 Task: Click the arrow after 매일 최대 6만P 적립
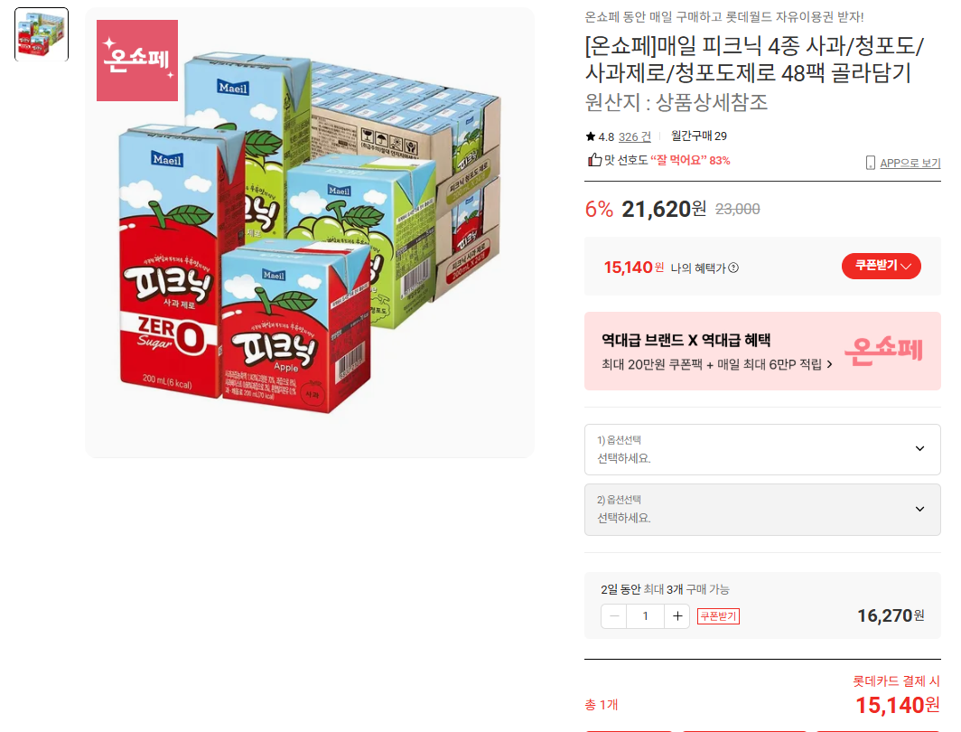830,364
